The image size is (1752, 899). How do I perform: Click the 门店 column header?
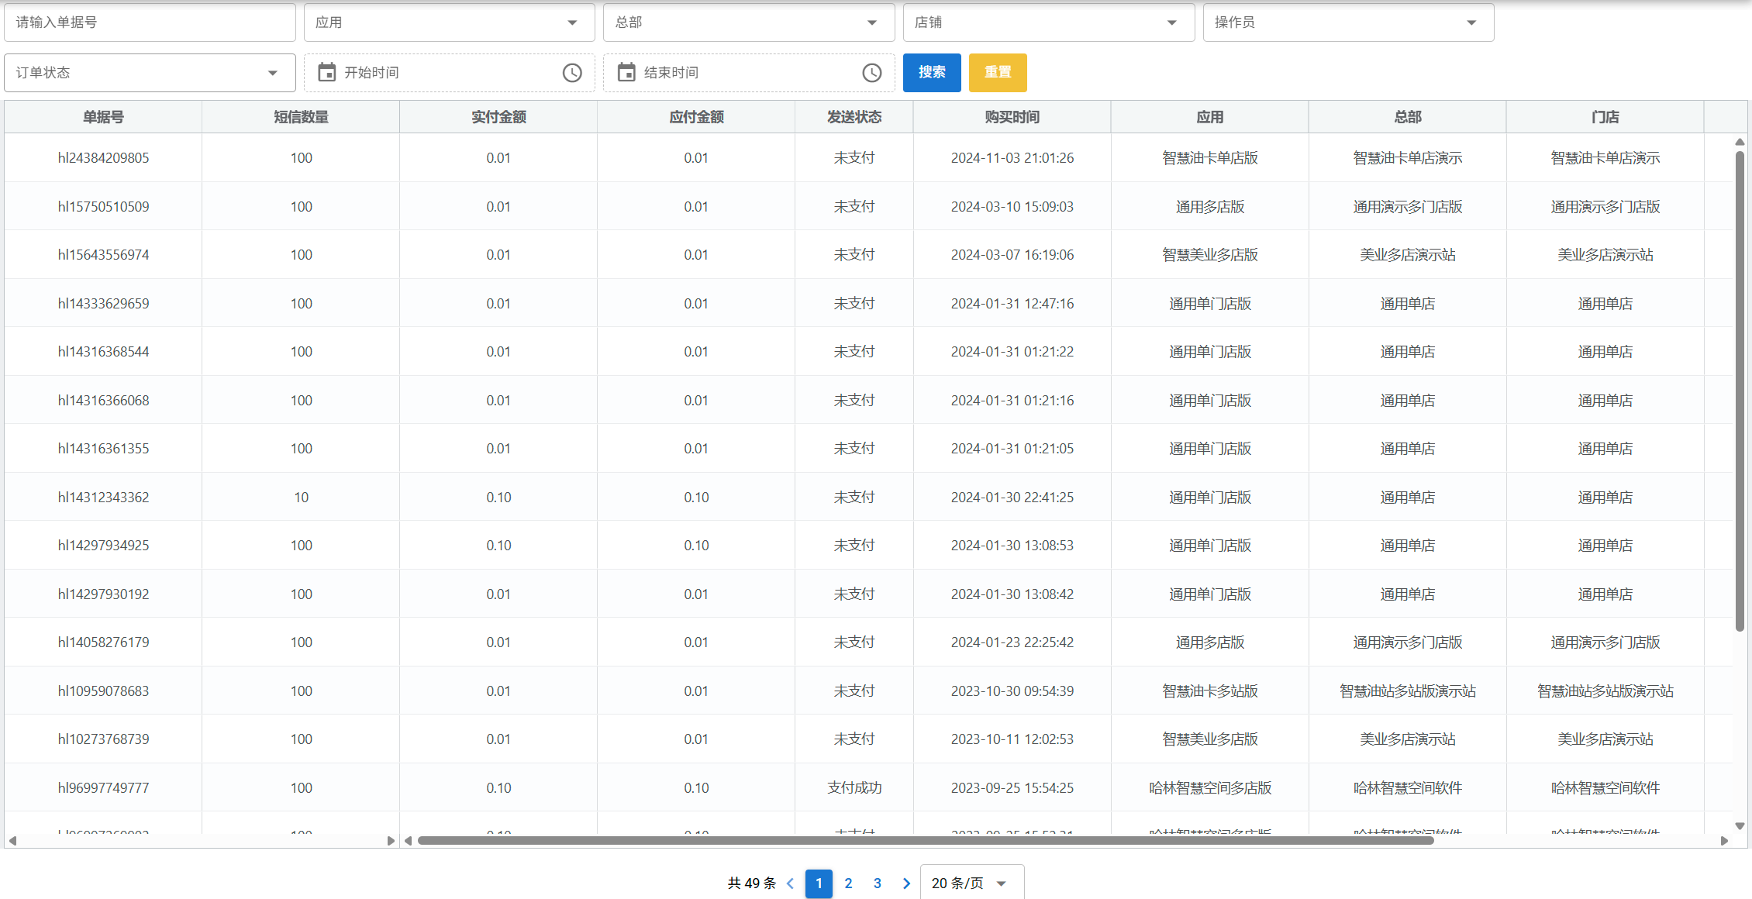[x=1605, y=117]
